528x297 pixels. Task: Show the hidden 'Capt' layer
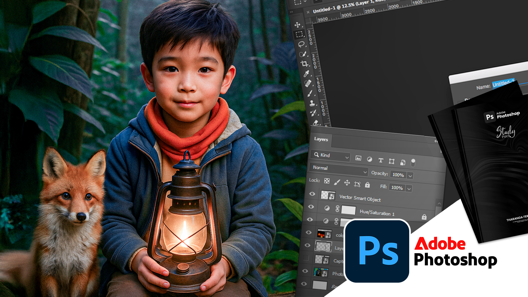tap(306, 258)
